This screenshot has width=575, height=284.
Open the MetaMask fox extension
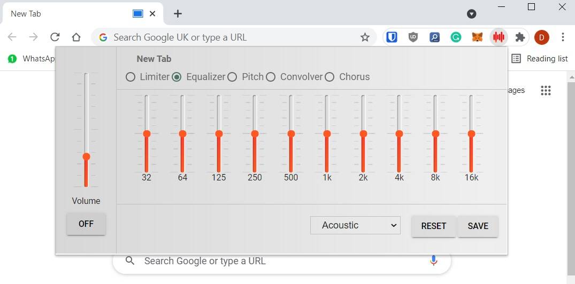(x=477, y=37)
